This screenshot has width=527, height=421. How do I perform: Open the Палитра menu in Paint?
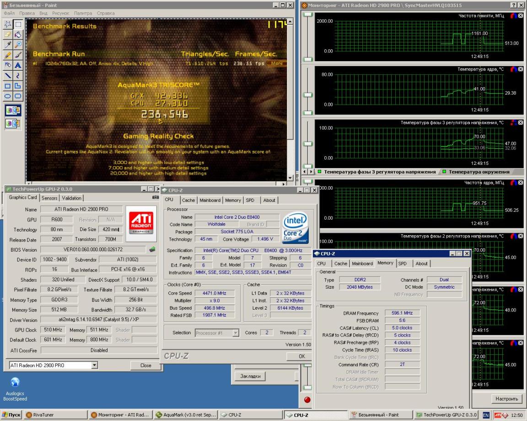click(x=83, y=13)
